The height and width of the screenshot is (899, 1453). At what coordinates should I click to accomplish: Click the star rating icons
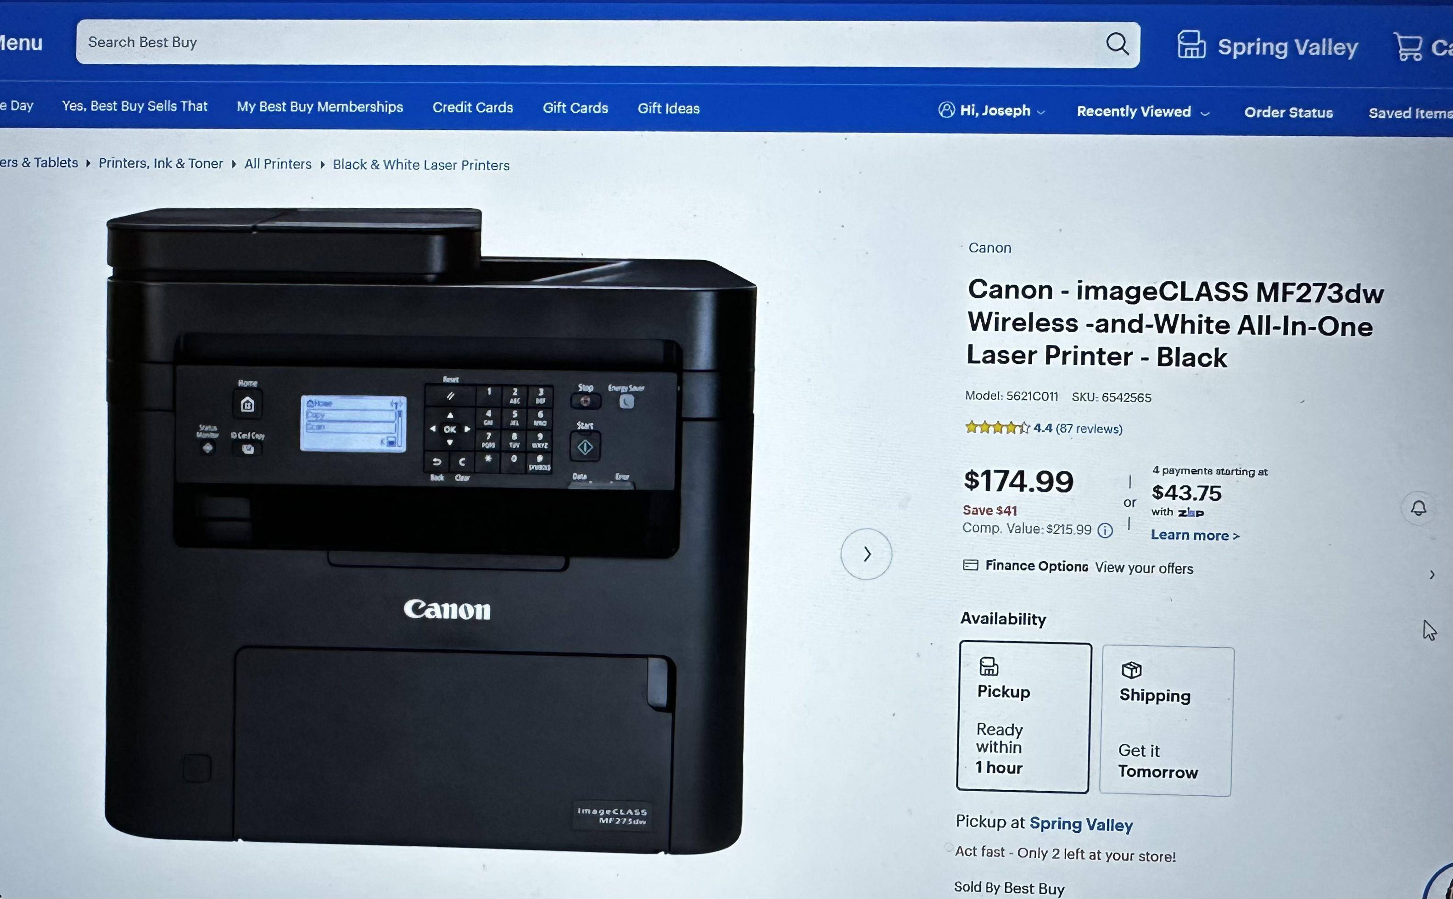point(997,428)
